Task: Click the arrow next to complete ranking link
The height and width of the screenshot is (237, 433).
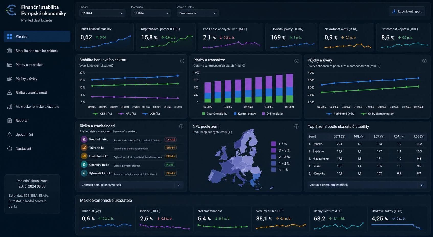Action: coord(422,185)
